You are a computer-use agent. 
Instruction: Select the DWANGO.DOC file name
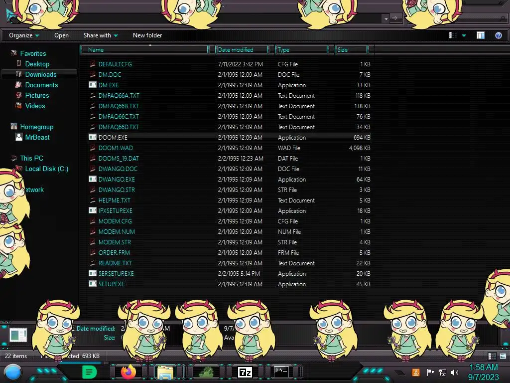(x=118, y=169)
